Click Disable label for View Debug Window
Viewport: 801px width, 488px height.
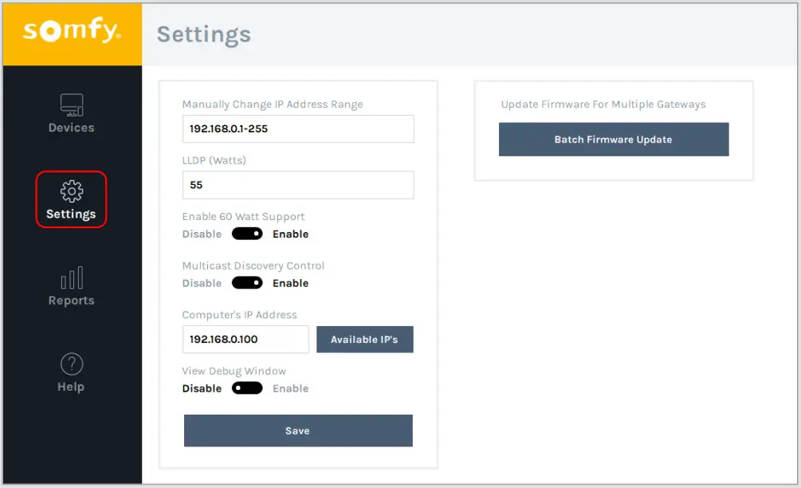(202, 388)
